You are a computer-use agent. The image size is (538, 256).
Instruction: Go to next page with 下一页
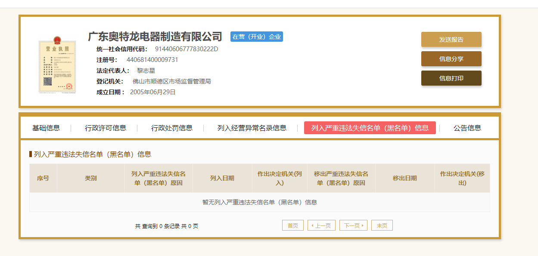tap(353, 225)
